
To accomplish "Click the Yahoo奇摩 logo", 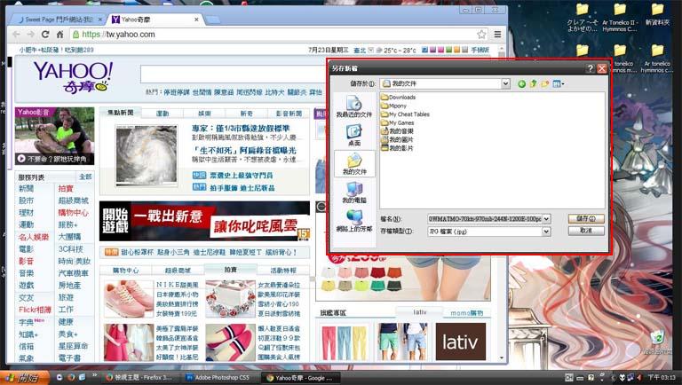I will 73,77.
